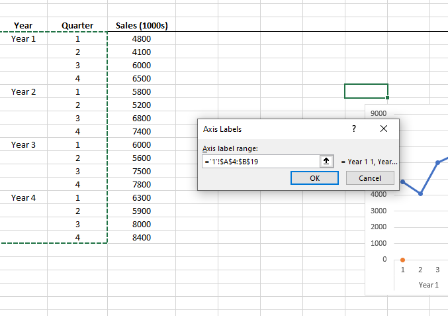
Task: Select the sales cell with value 8400
Action: pos(141,238)
